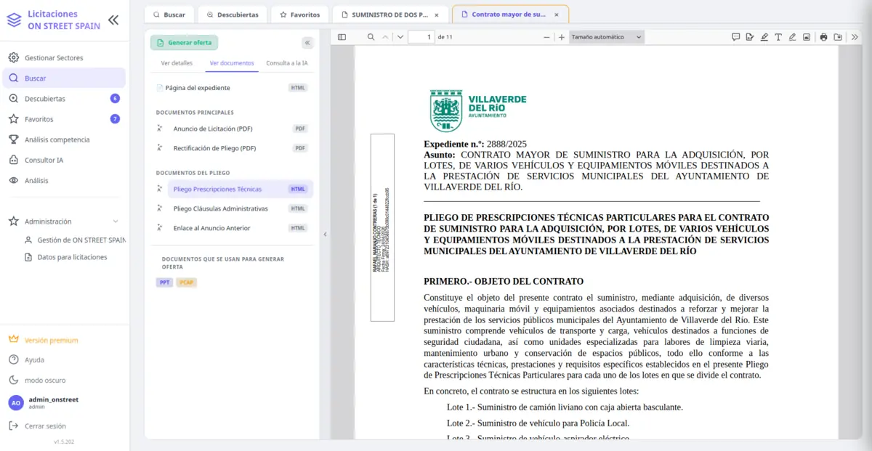Click AI sparkle icon beside Anuncio de Licitación
Image resolution: width=872 pixels, height=451 pixels.
point(160,129)
